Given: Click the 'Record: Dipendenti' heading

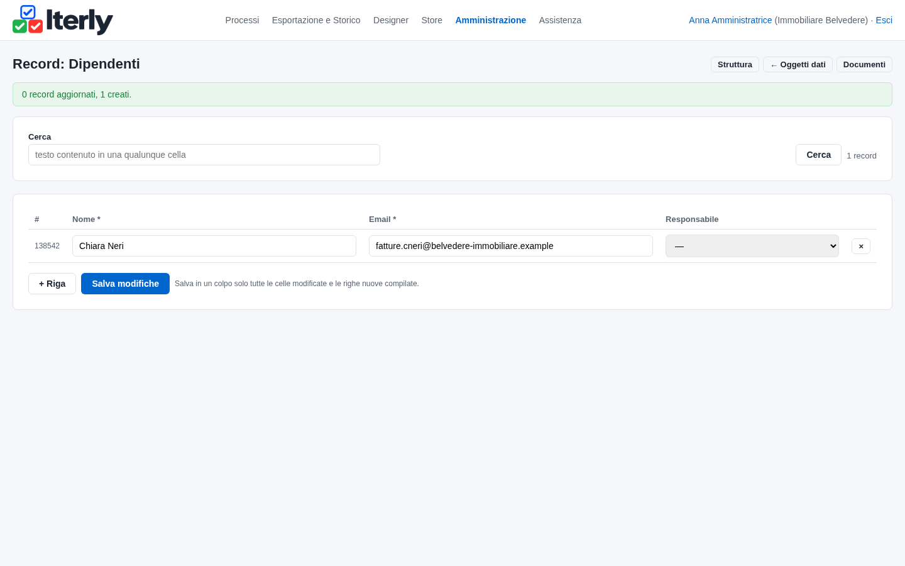Looking at the screenshot, I should click(76, 64).
